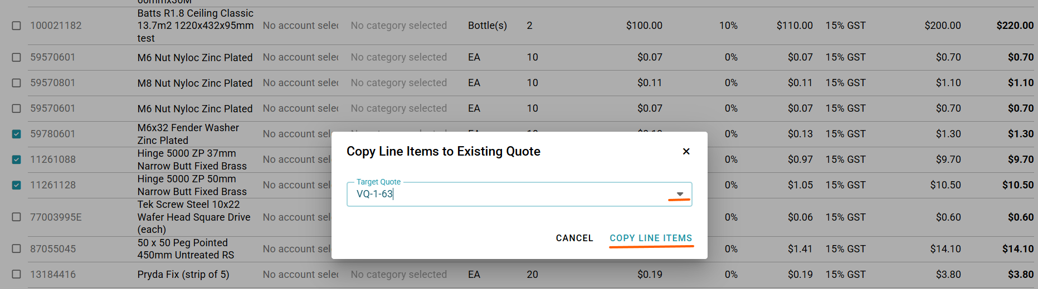Tick checkbox for item 87055045
Screen dimensions: 1038x289
[x=17, y=248]
